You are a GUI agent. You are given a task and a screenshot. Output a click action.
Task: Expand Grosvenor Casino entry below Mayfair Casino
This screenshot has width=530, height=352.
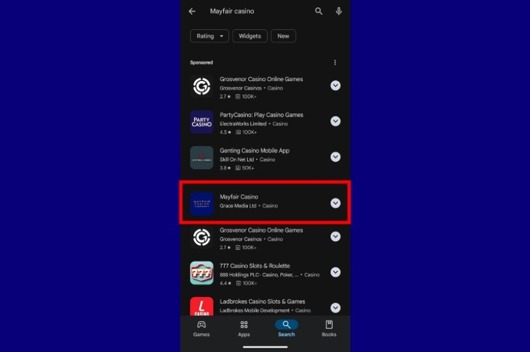[x=335, y=236]
